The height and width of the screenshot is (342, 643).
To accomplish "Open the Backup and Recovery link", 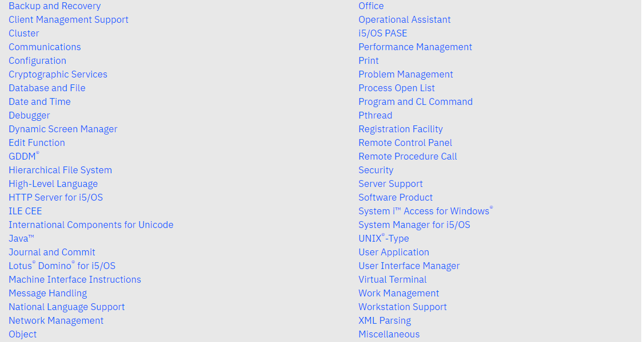I will (x=54, y=6).
